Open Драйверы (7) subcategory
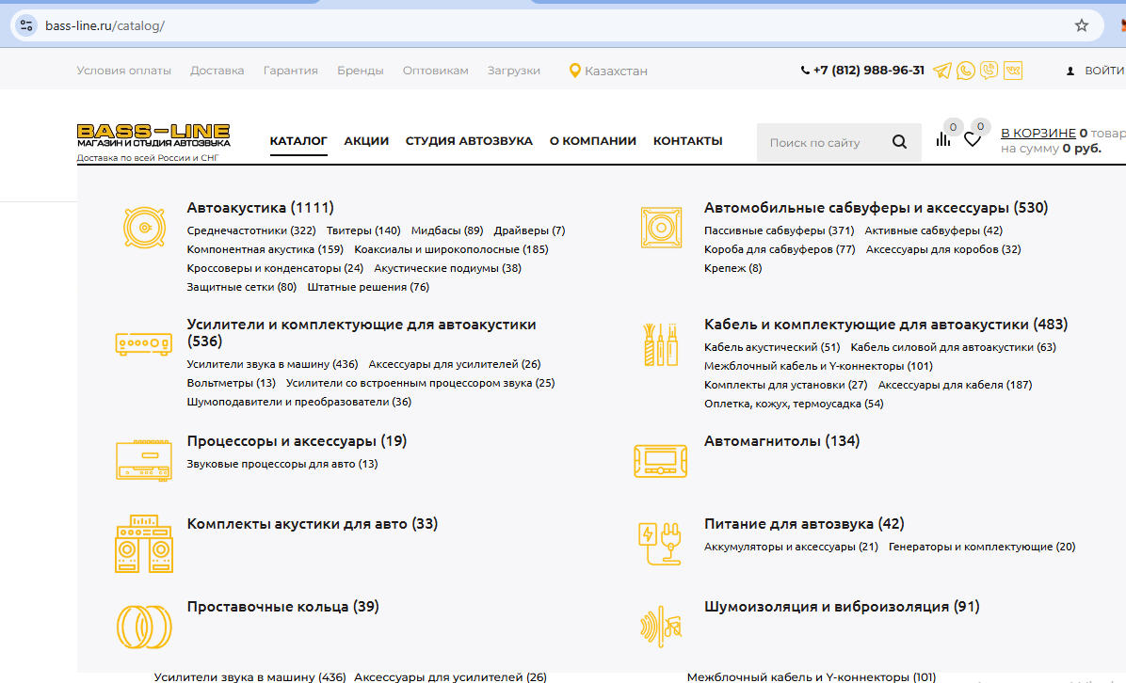The height and width of the screenshot is (683, 1126). [x=529, y=230]
